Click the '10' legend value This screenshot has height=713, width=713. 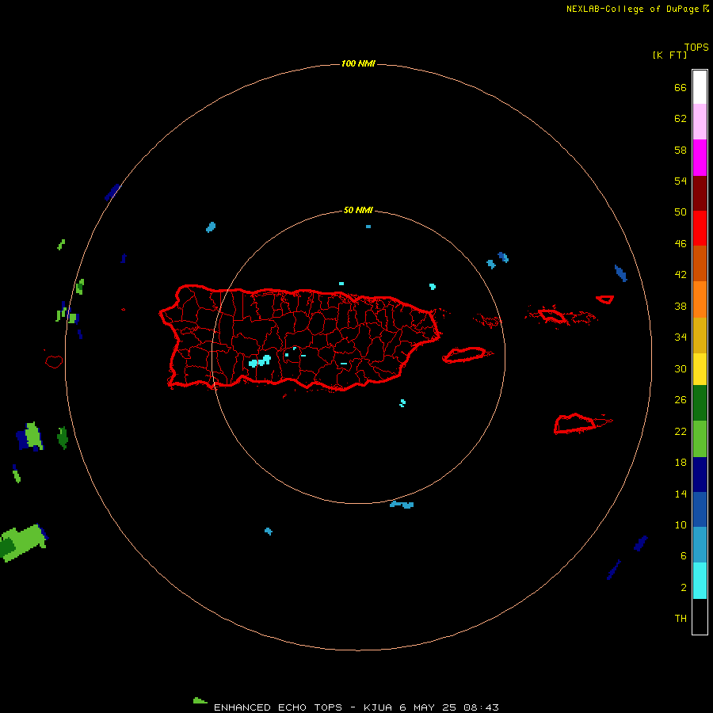681,525
